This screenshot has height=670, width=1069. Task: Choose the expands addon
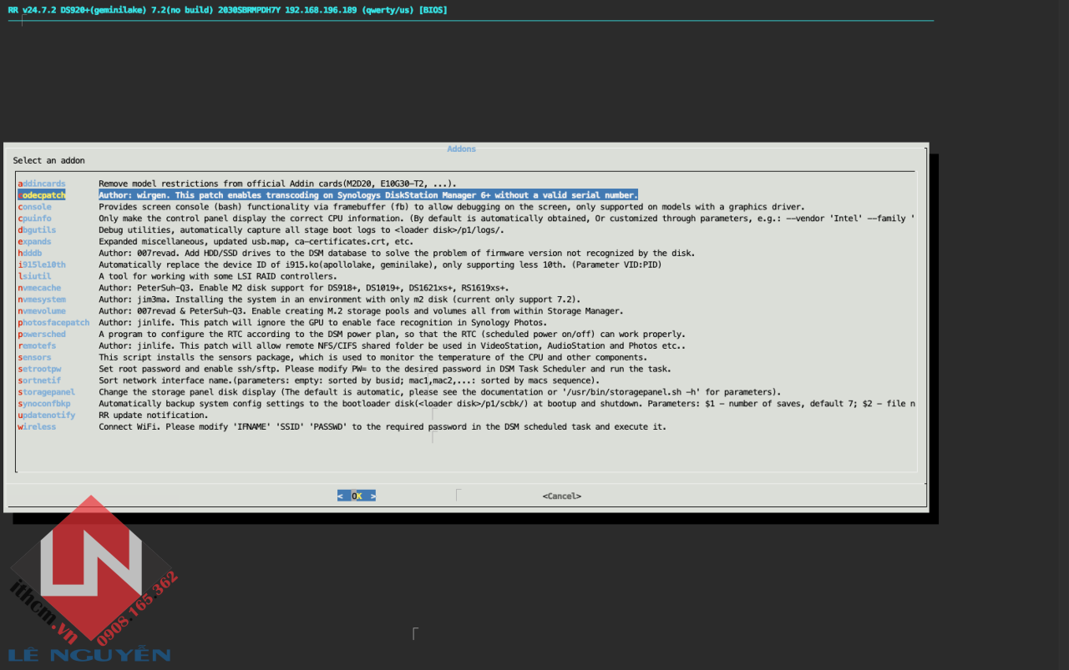(35, 242)
